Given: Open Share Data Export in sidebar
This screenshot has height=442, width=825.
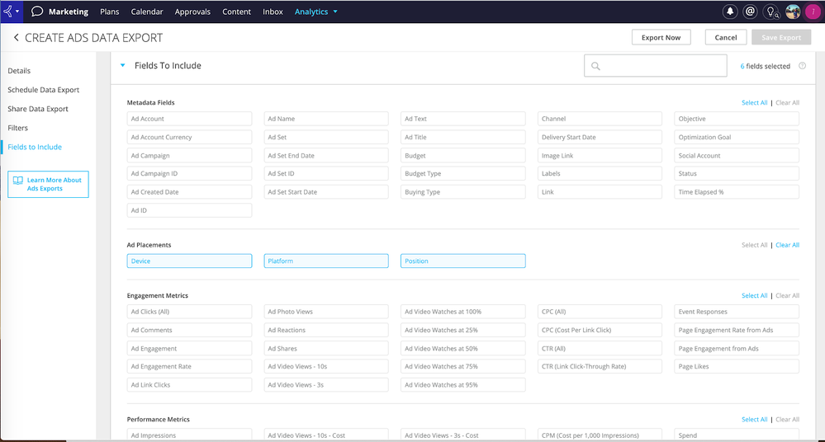Looking at the screenshot, I should pyautogui.click(x=38, y=109).
